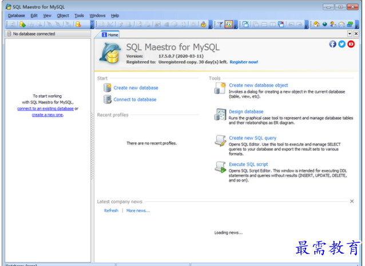Close the Home tab with the X button
The image size is (365, 266).
(356, 34)
